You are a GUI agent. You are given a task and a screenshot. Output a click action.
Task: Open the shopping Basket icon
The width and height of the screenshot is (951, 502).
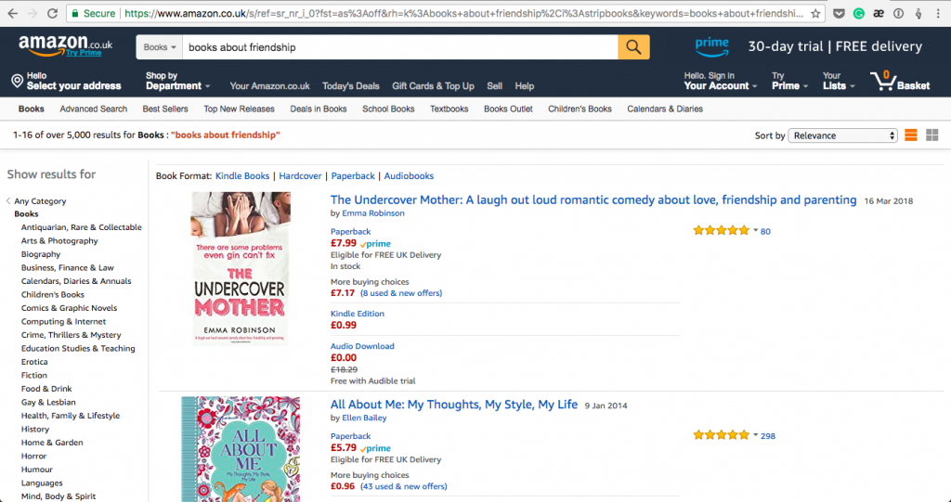(899, 81)
